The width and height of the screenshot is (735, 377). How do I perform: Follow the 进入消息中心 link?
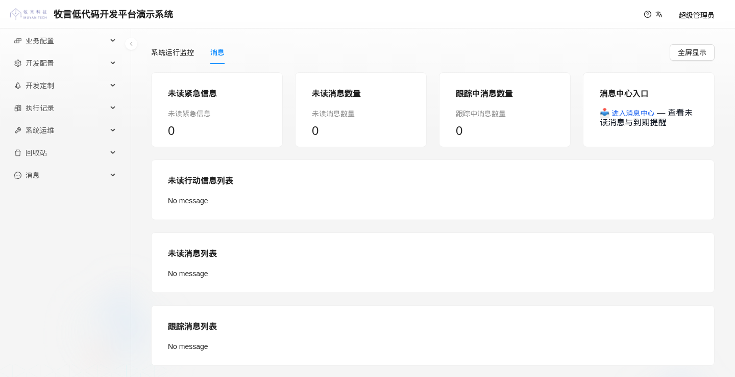click(633, 113)
